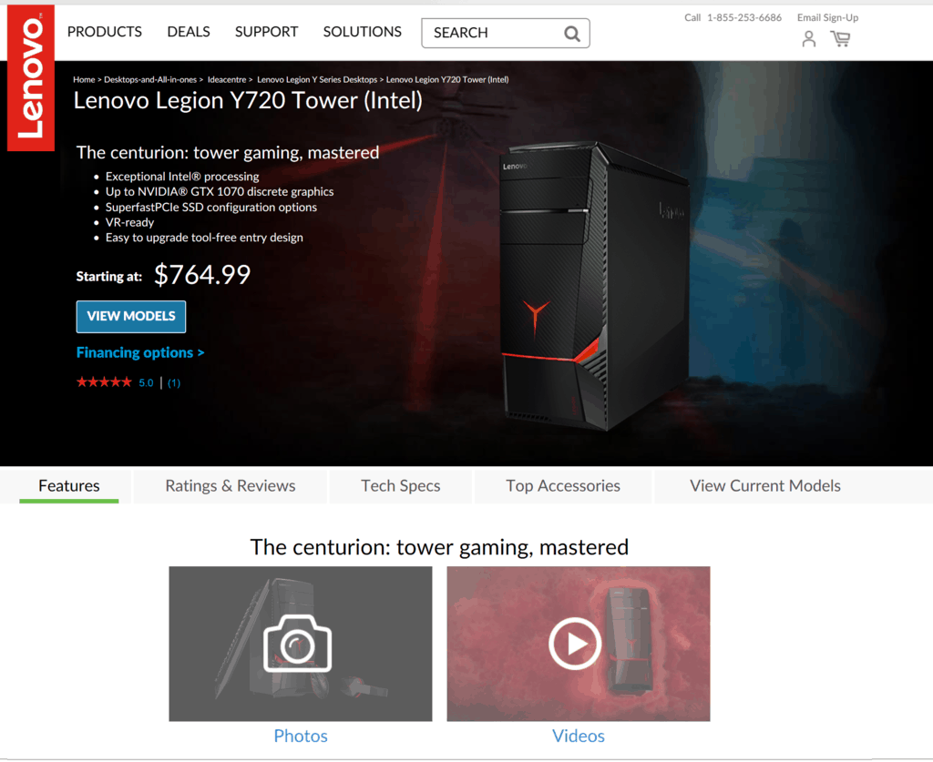This screenshot has width=933, height=762.
Task: Click the search magnifier icon
Action: click(x=572, y=34)
